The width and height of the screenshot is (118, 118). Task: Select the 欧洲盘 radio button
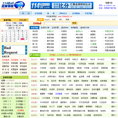[x=18, y=25]
